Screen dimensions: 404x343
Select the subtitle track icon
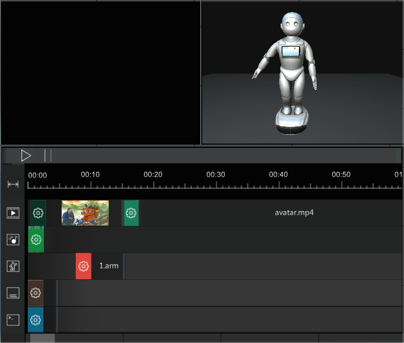13,293
